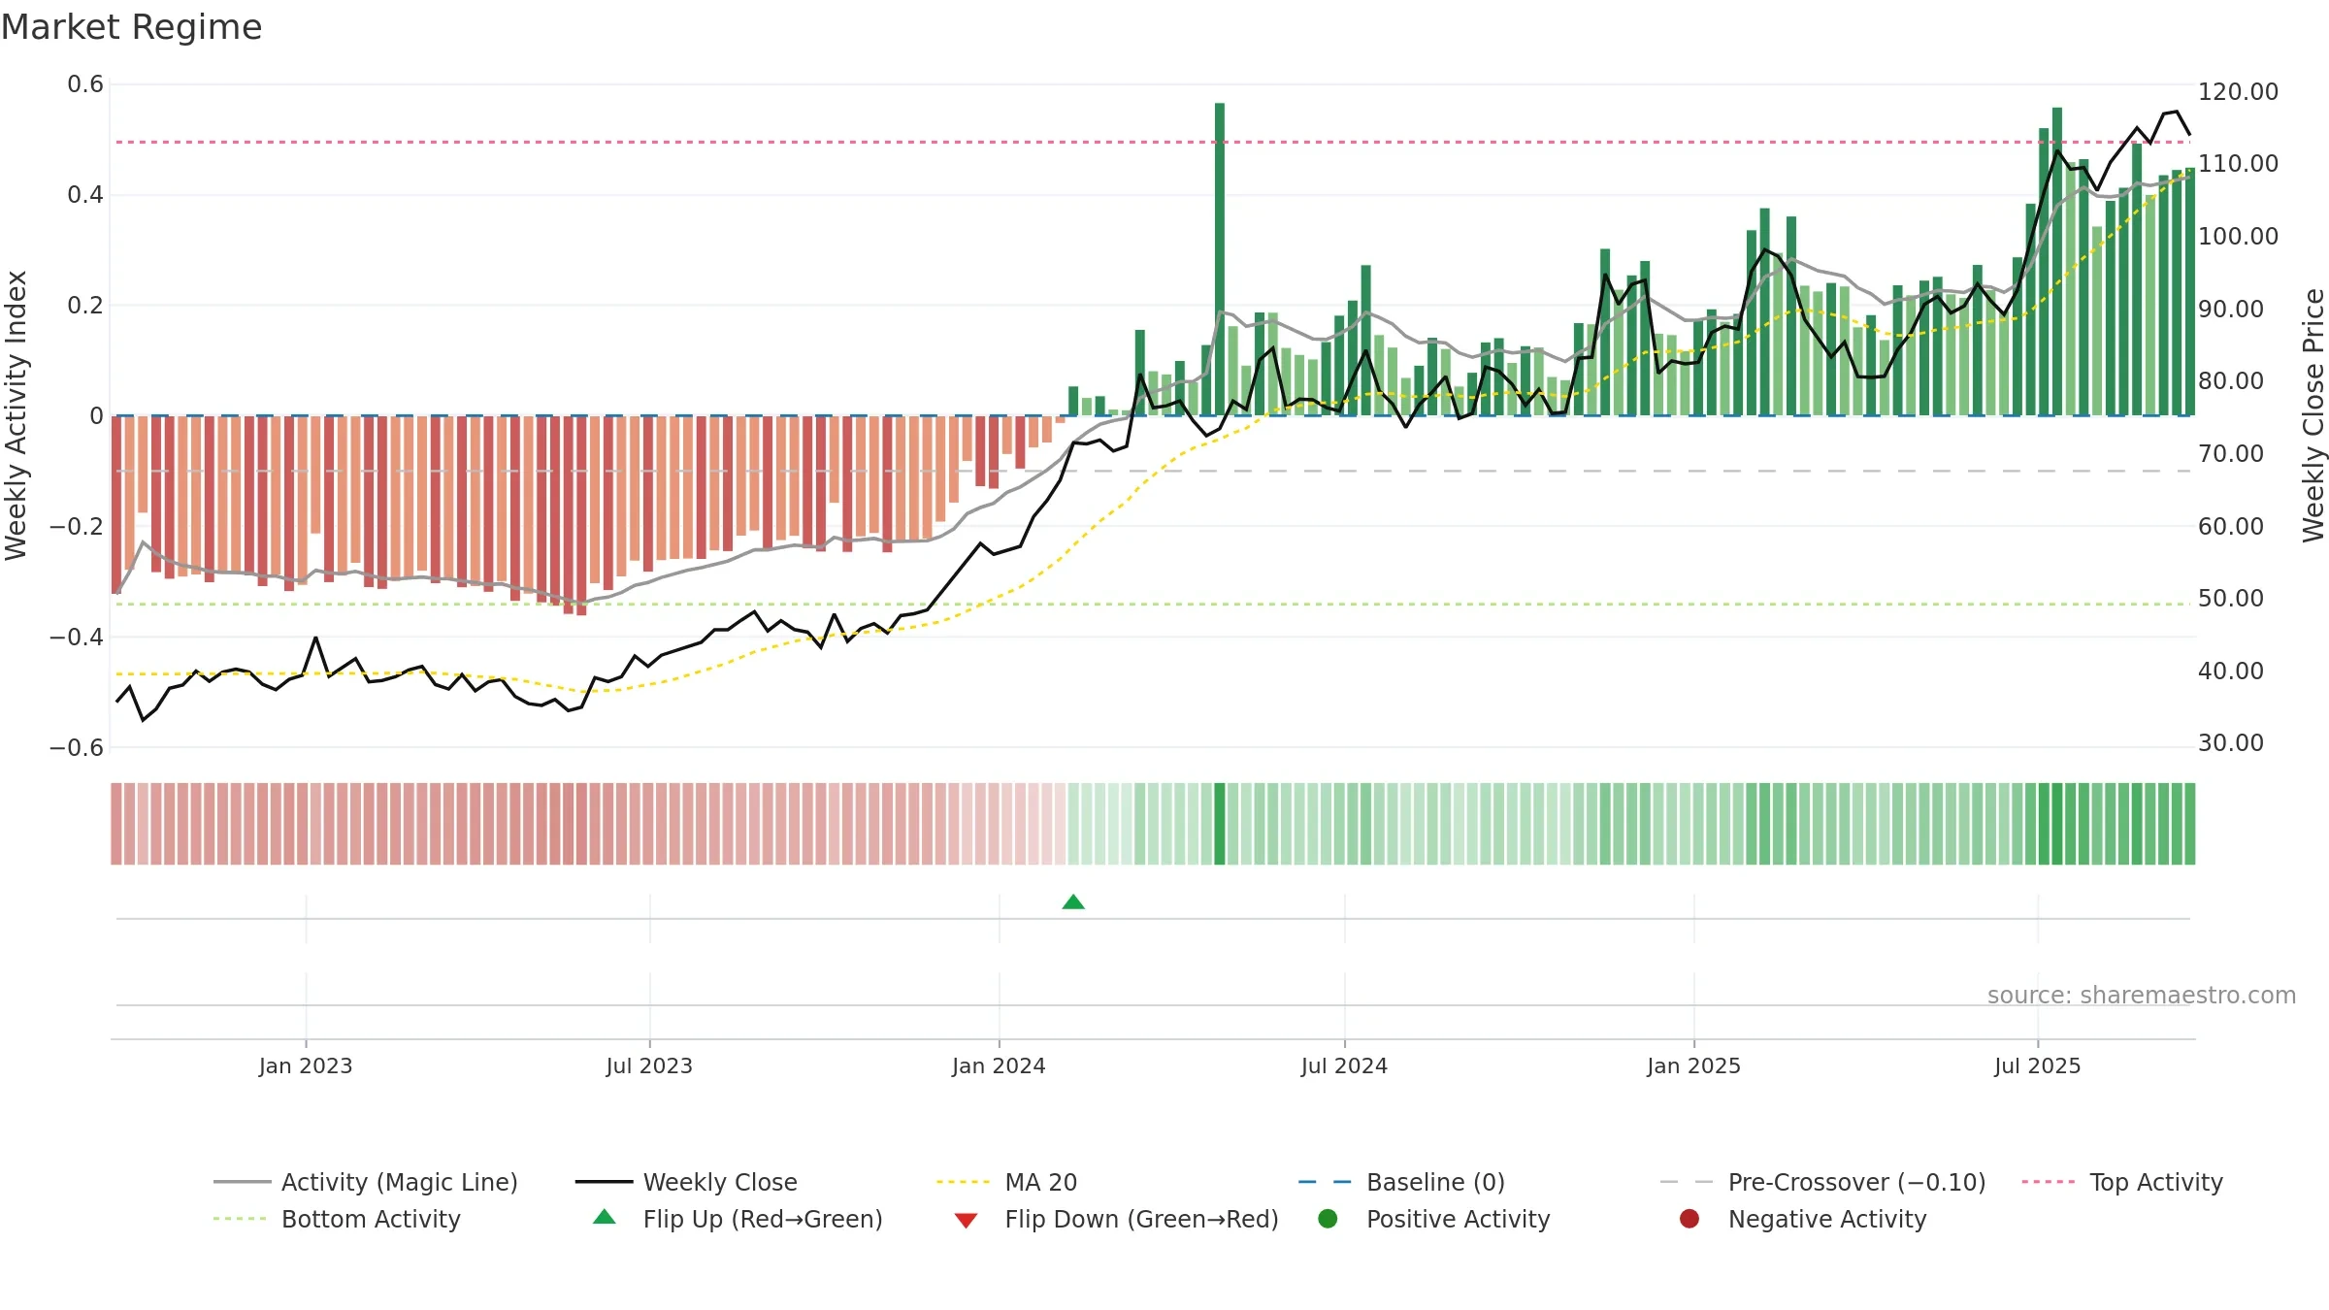Click the green triangle icon in legend
This screenshot has height=1310, width=2329.
click(605, 1217)
